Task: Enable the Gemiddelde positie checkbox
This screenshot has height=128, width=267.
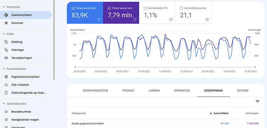Action: pyautogui.click(x=181, y=8)
